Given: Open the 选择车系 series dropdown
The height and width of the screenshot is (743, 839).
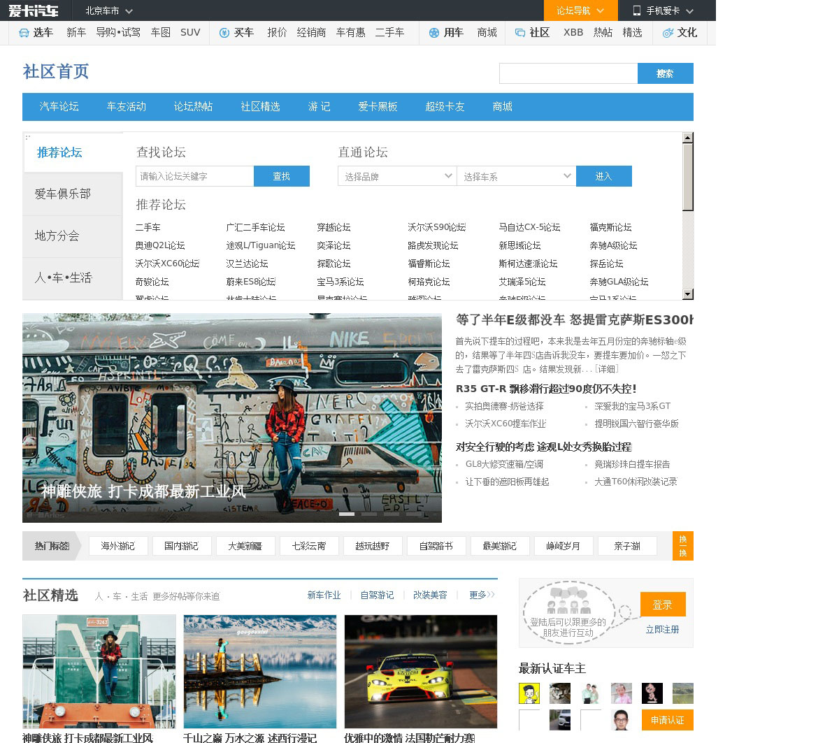Looking at the screenshot, I should (x=516, y=176).
